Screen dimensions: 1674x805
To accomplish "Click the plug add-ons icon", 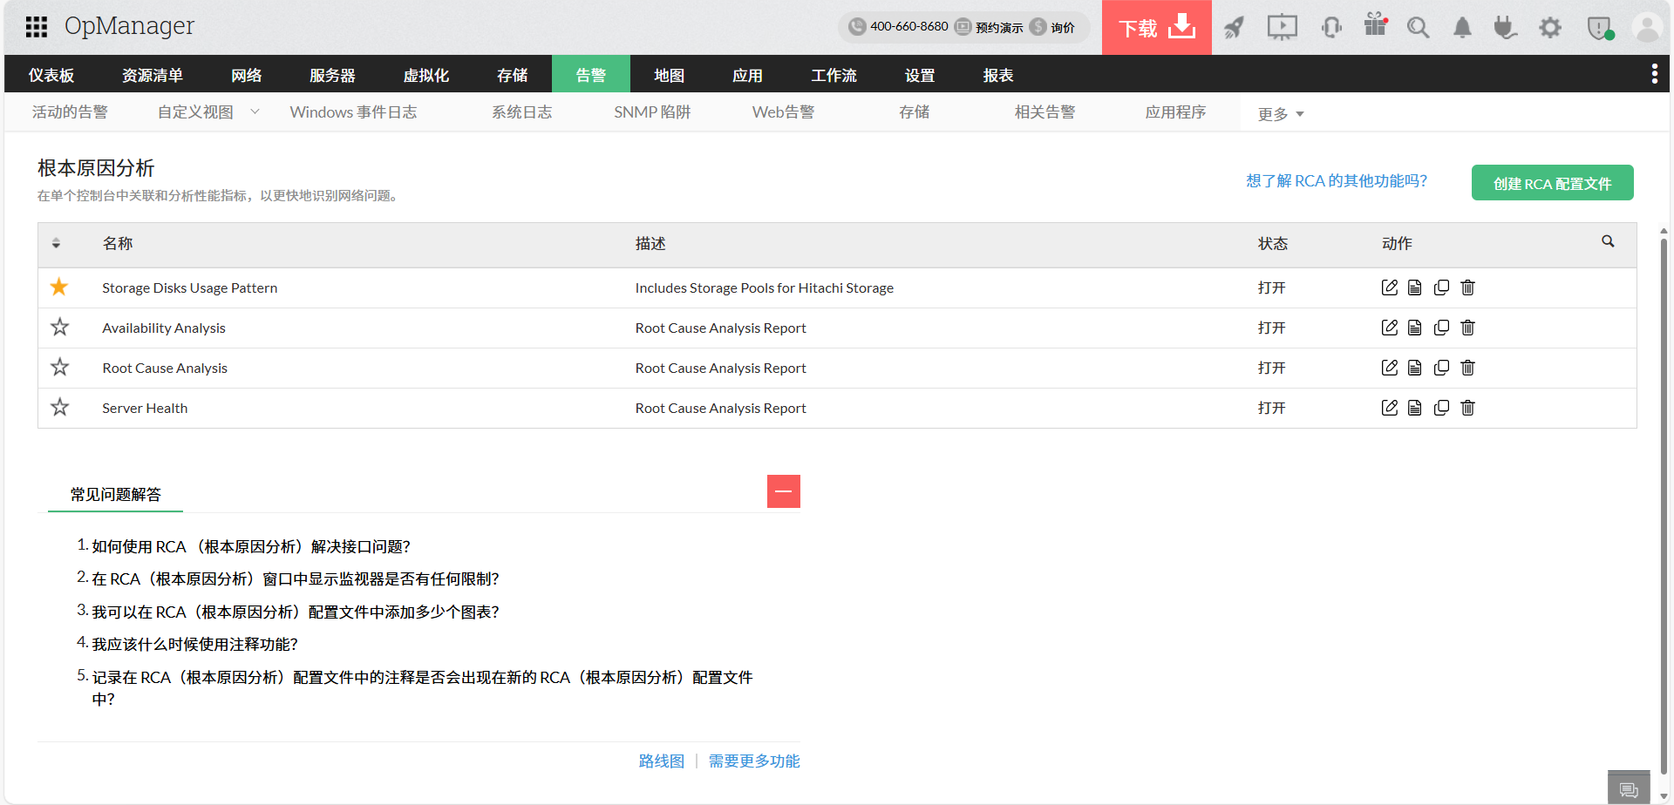I will [x=1506, y=27].
